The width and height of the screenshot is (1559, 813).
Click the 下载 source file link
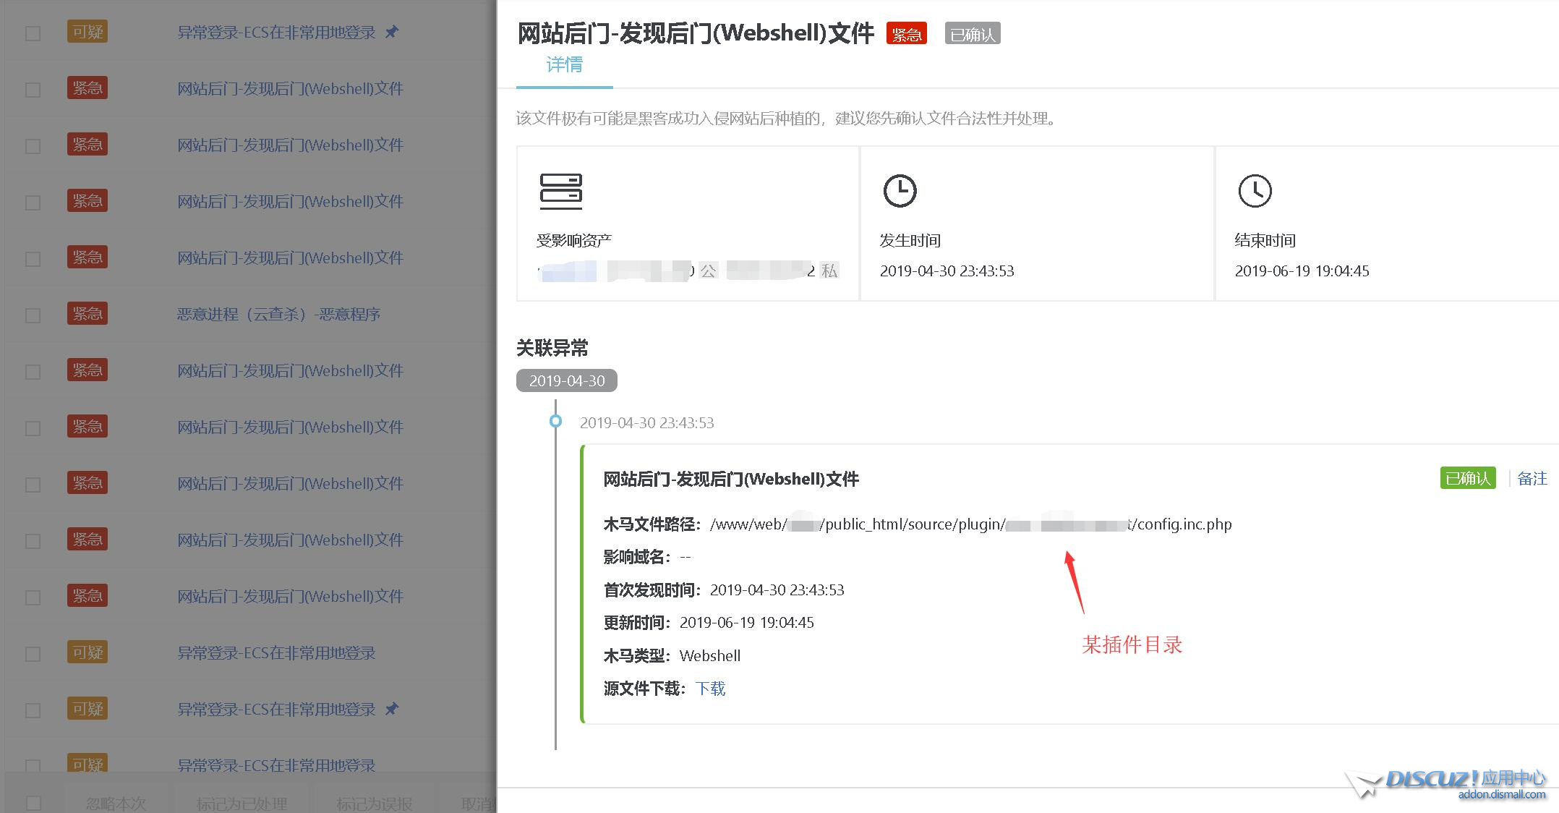click(x=710, y=689)
